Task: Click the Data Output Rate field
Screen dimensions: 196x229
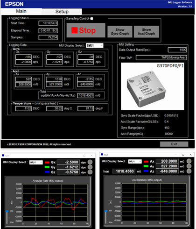Action: (177, 50)
